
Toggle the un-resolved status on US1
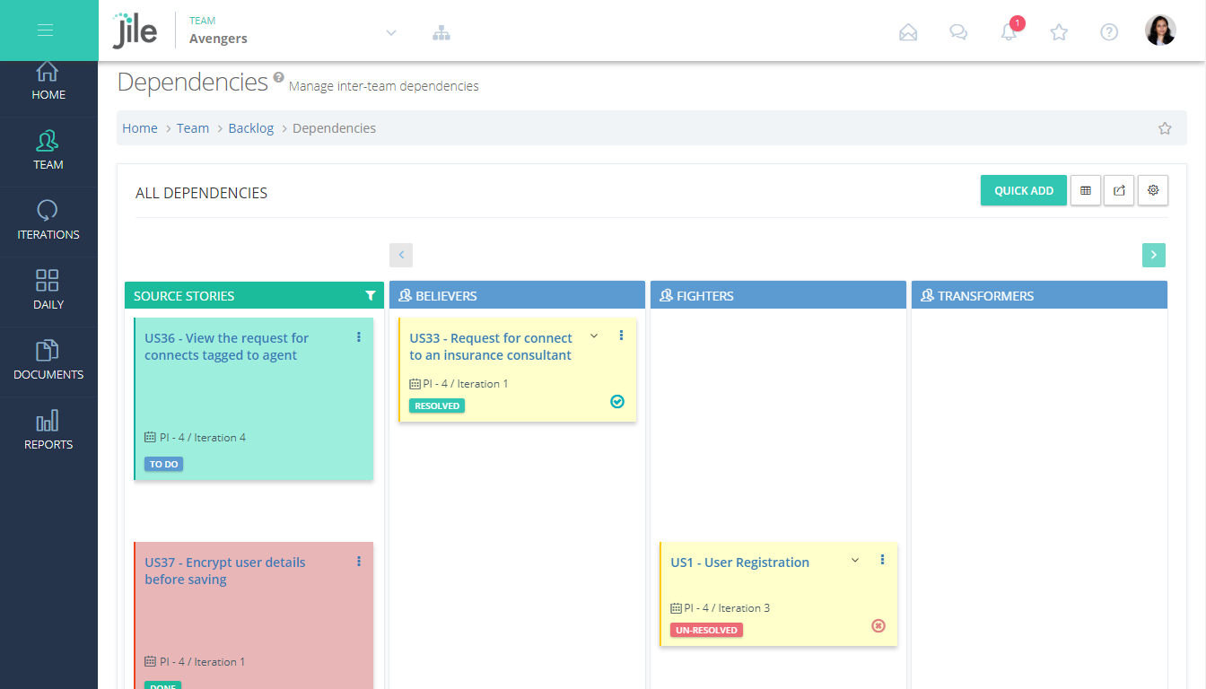(878, 625)
